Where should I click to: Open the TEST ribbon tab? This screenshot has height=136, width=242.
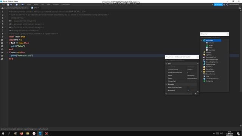43,5
